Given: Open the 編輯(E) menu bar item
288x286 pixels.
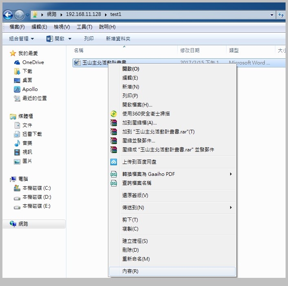Looking at the screenshot, I should (x=39, y=27).
